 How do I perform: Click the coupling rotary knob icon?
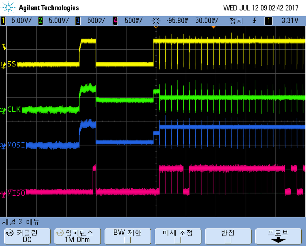point(9,233)
